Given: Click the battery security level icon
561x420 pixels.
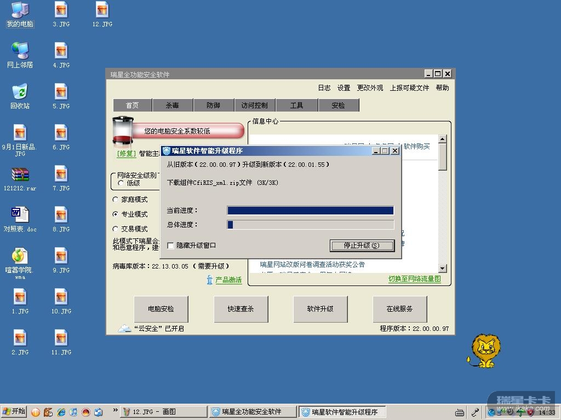Looking at the screenshot, I should tap(123, 131).
